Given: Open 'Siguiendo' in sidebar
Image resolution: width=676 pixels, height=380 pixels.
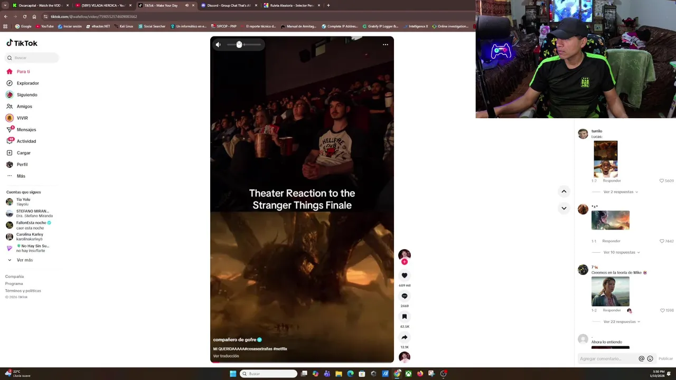Looking at the screenshot, I should [22, 95].
